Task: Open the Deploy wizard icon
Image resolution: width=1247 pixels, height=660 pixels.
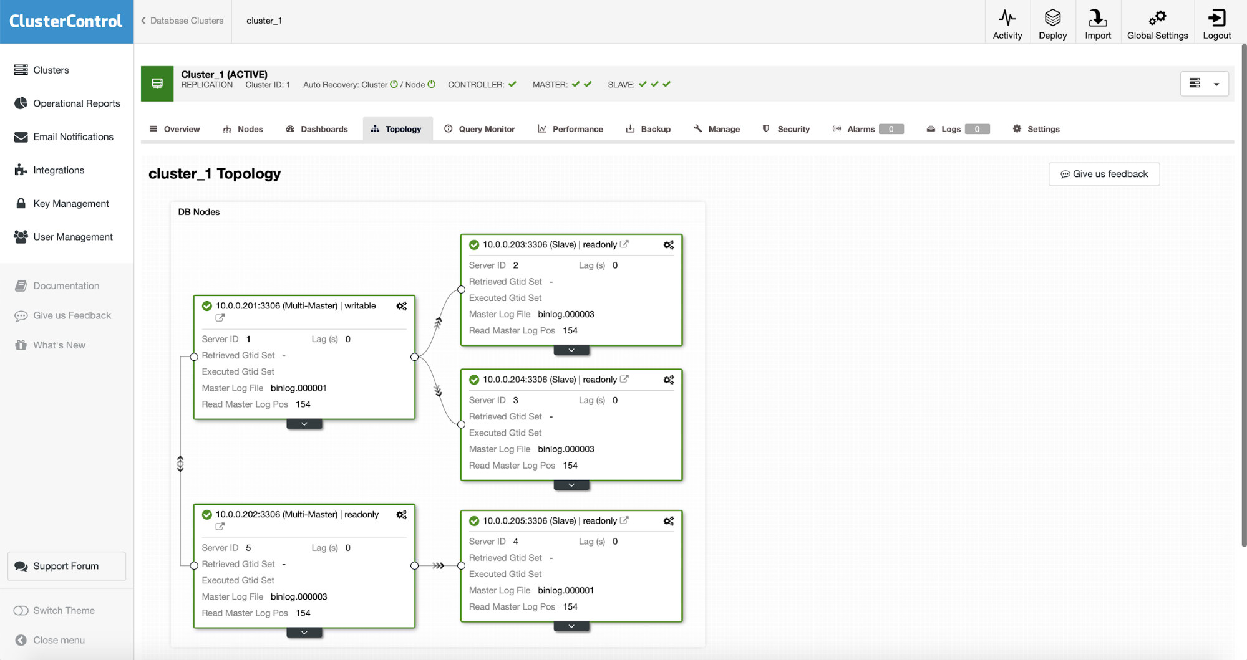Action: (x=1052, y=24)
